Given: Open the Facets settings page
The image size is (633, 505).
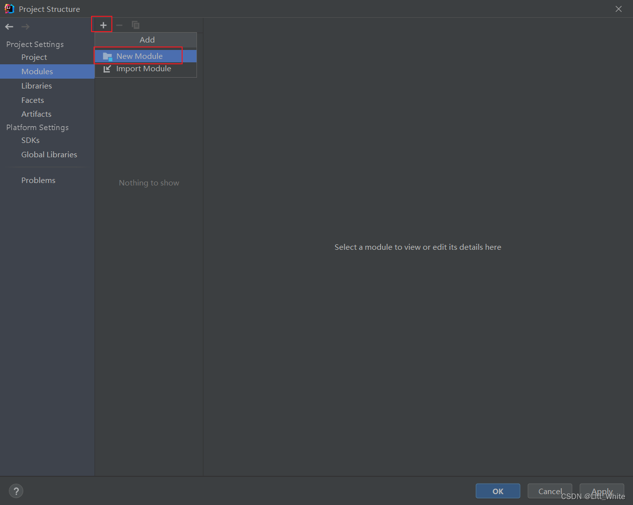Looking at the screenshot, I should click(33, 100).
